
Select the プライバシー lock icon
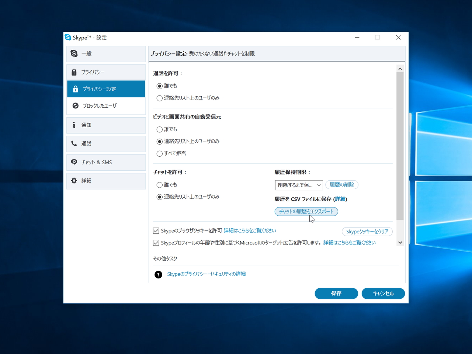coord(74,72)
